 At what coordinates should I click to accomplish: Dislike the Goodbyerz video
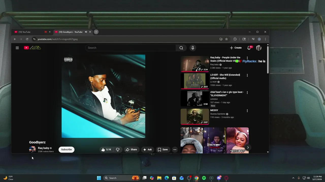point(118,150)
